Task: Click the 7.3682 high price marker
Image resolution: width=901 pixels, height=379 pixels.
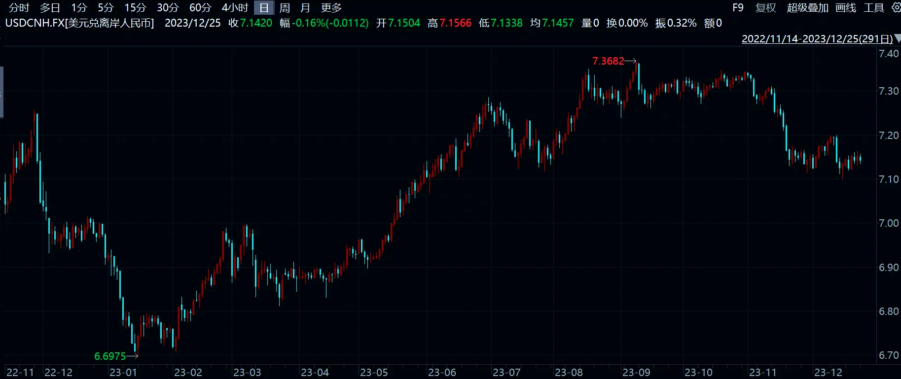Action: pyautogui.click(x=608, y=61)
